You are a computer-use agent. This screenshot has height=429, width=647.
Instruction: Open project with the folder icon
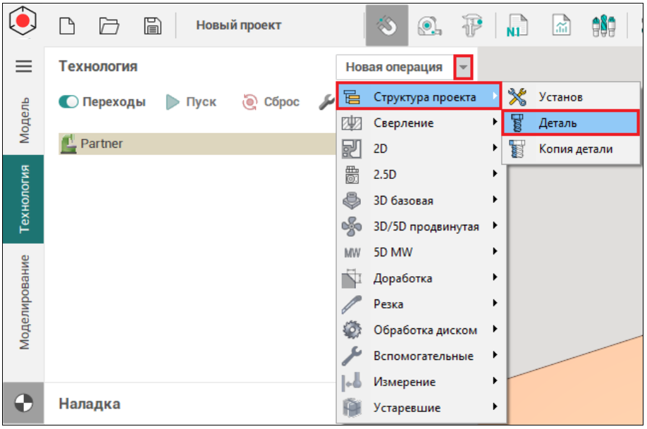point(109,26)
